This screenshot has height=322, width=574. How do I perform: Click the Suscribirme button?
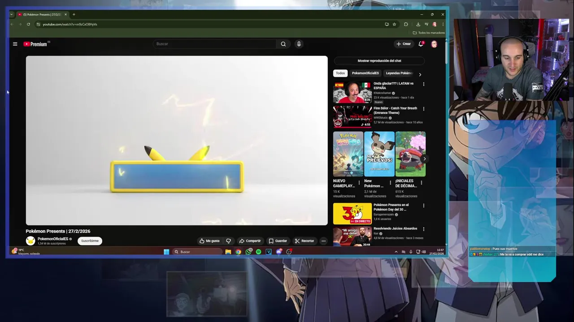(90, 241)
